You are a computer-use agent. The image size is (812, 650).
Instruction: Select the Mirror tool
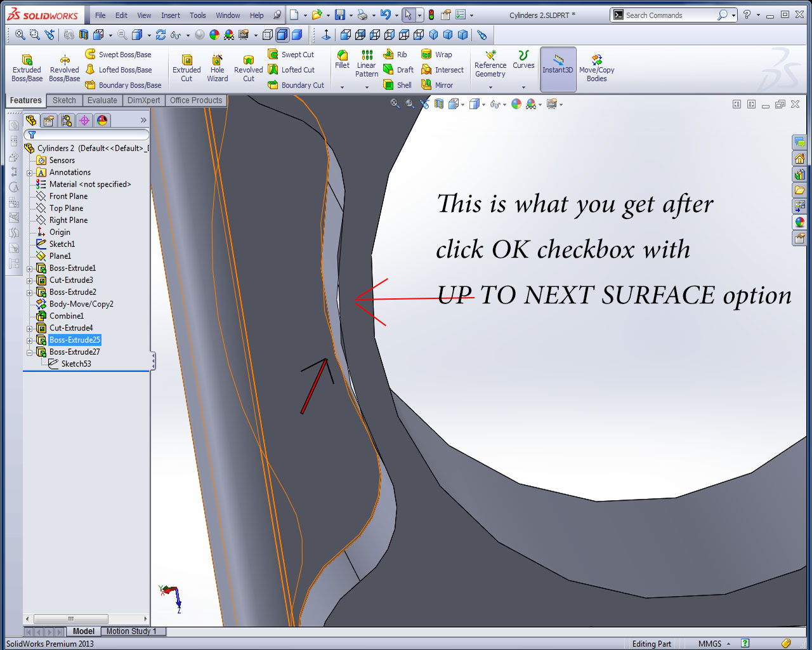click(x=437, y=85)
